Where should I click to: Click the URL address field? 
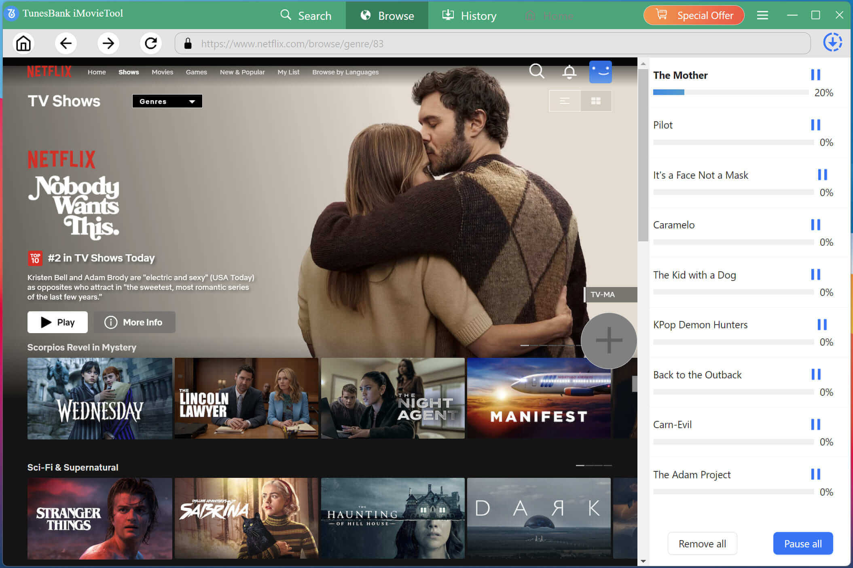(493, 43)
